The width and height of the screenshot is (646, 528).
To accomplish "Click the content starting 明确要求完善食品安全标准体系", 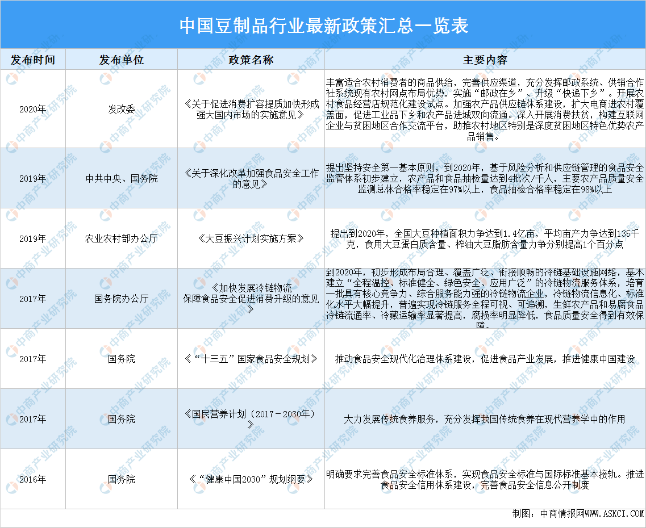I will tap(485, 479).
